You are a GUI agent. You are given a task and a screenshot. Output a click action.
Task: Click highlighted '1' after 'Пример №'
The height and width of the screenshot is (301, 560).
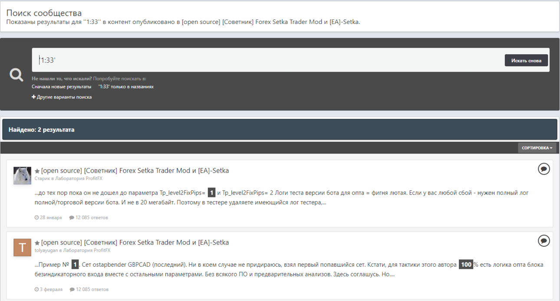click(x=75, y=265)
